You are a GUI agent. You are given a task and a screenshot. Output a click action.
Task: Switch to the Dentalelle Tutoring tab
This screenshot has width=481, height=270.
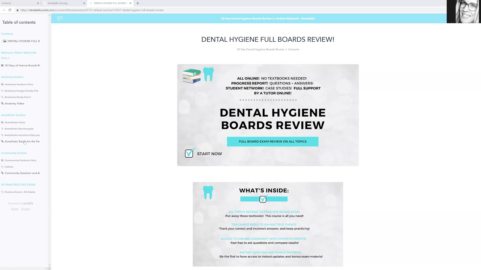tap(64, 3)
